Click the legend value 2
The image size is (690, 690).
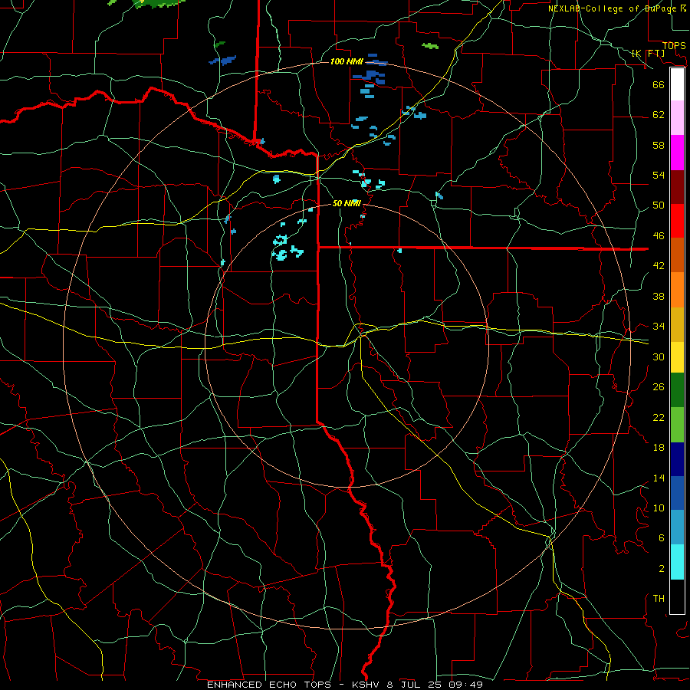[x=662, y=569]
